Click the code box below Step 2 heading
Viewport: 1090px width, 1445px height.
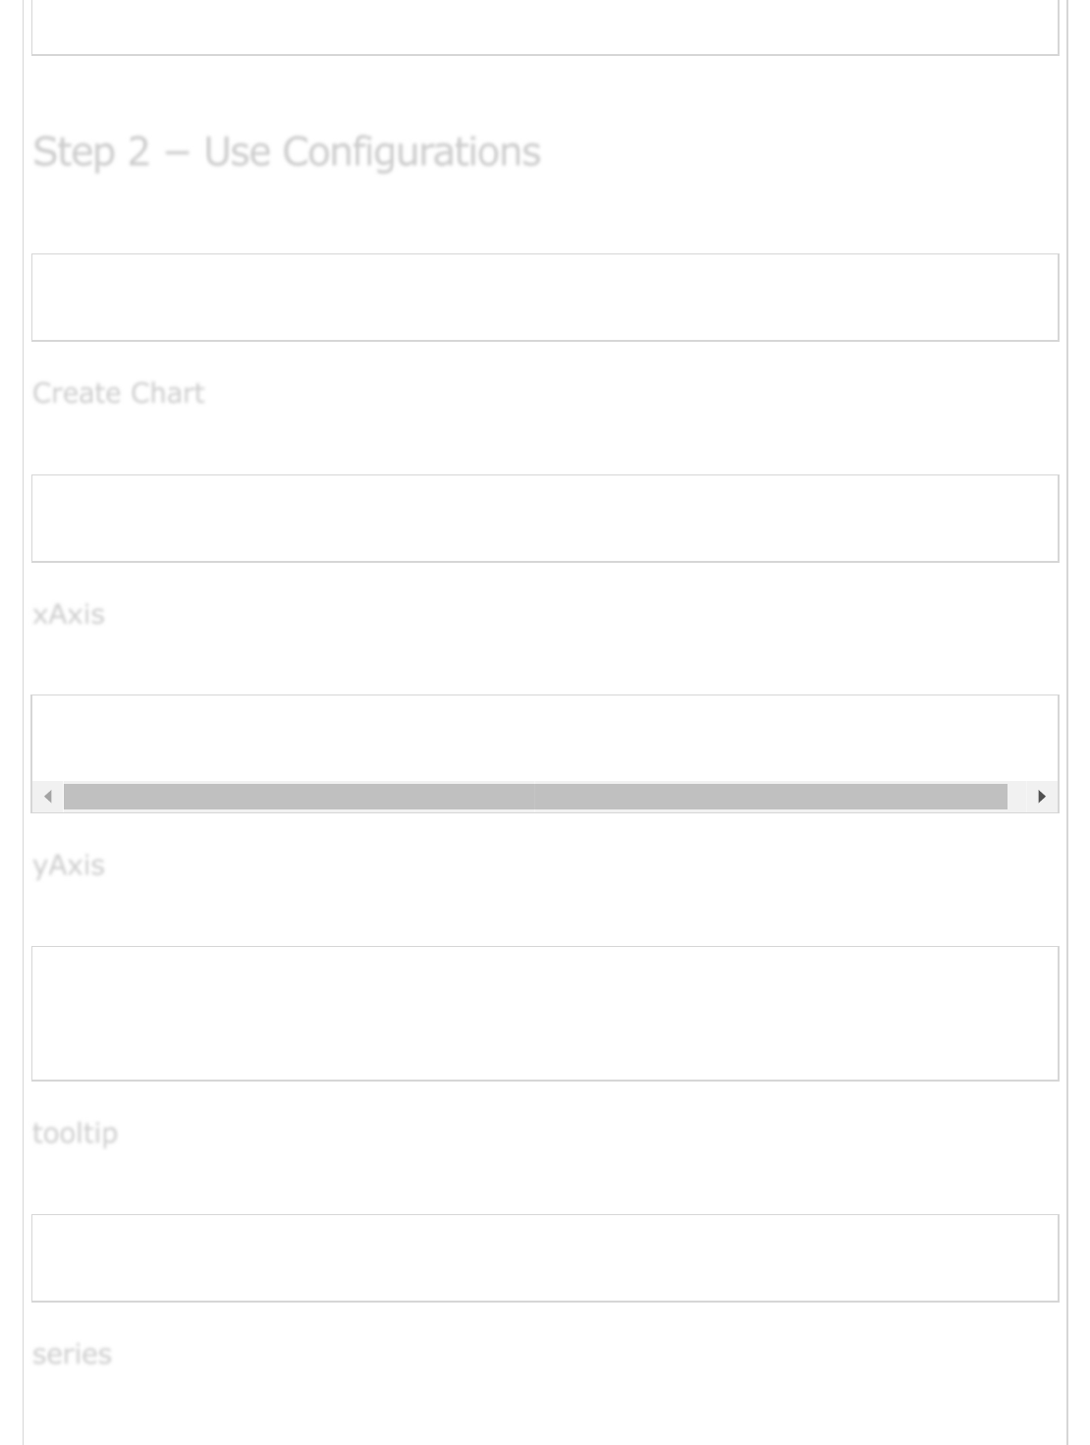point(545,298)
